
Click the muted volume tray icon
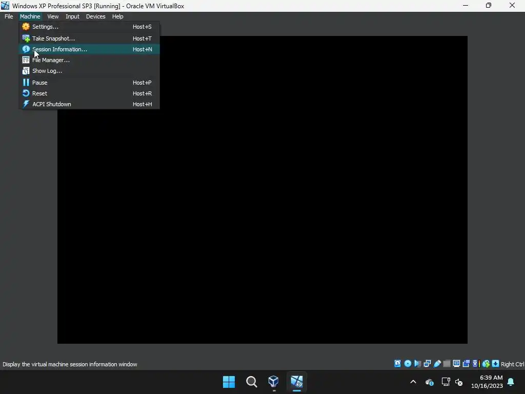tap(459, 382)
